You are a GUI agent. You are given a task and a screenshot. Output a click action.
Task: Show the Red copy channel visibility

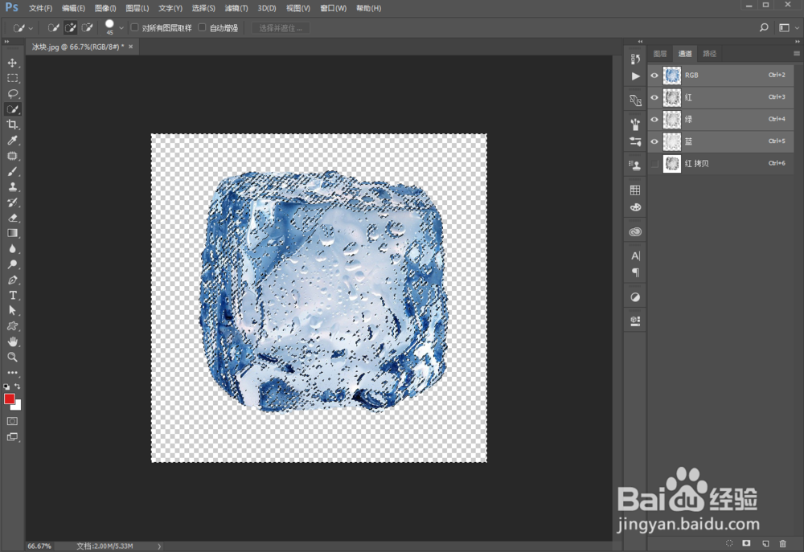point(654,163)
